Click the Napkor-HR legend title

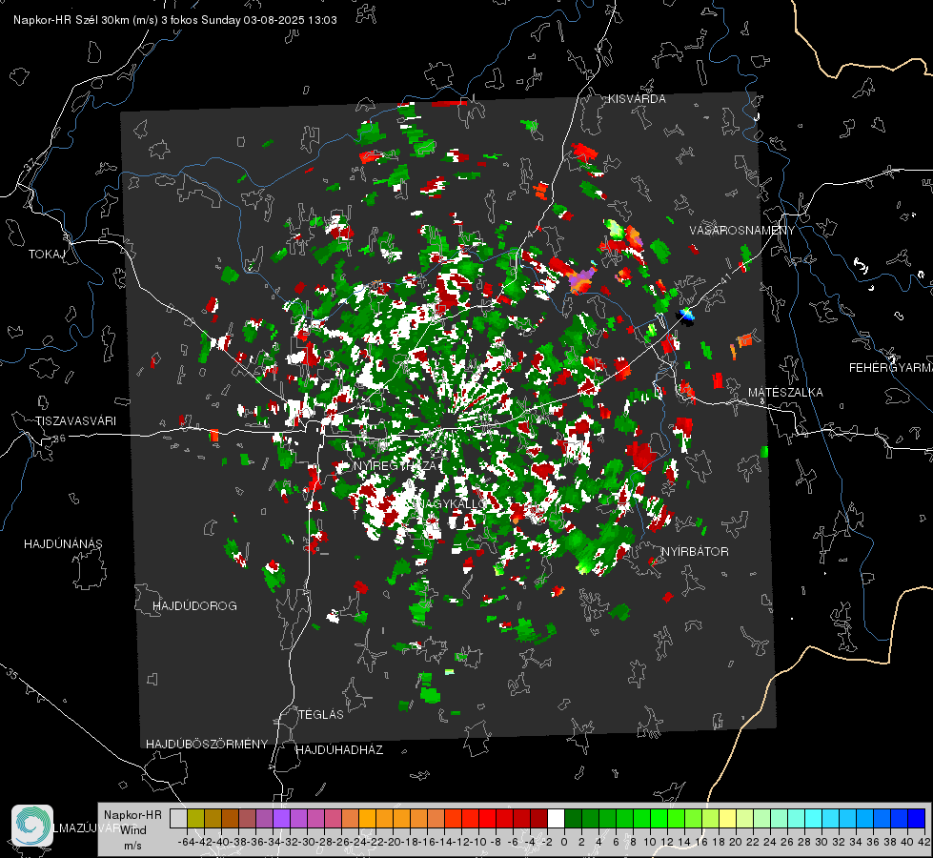point(132,815)
